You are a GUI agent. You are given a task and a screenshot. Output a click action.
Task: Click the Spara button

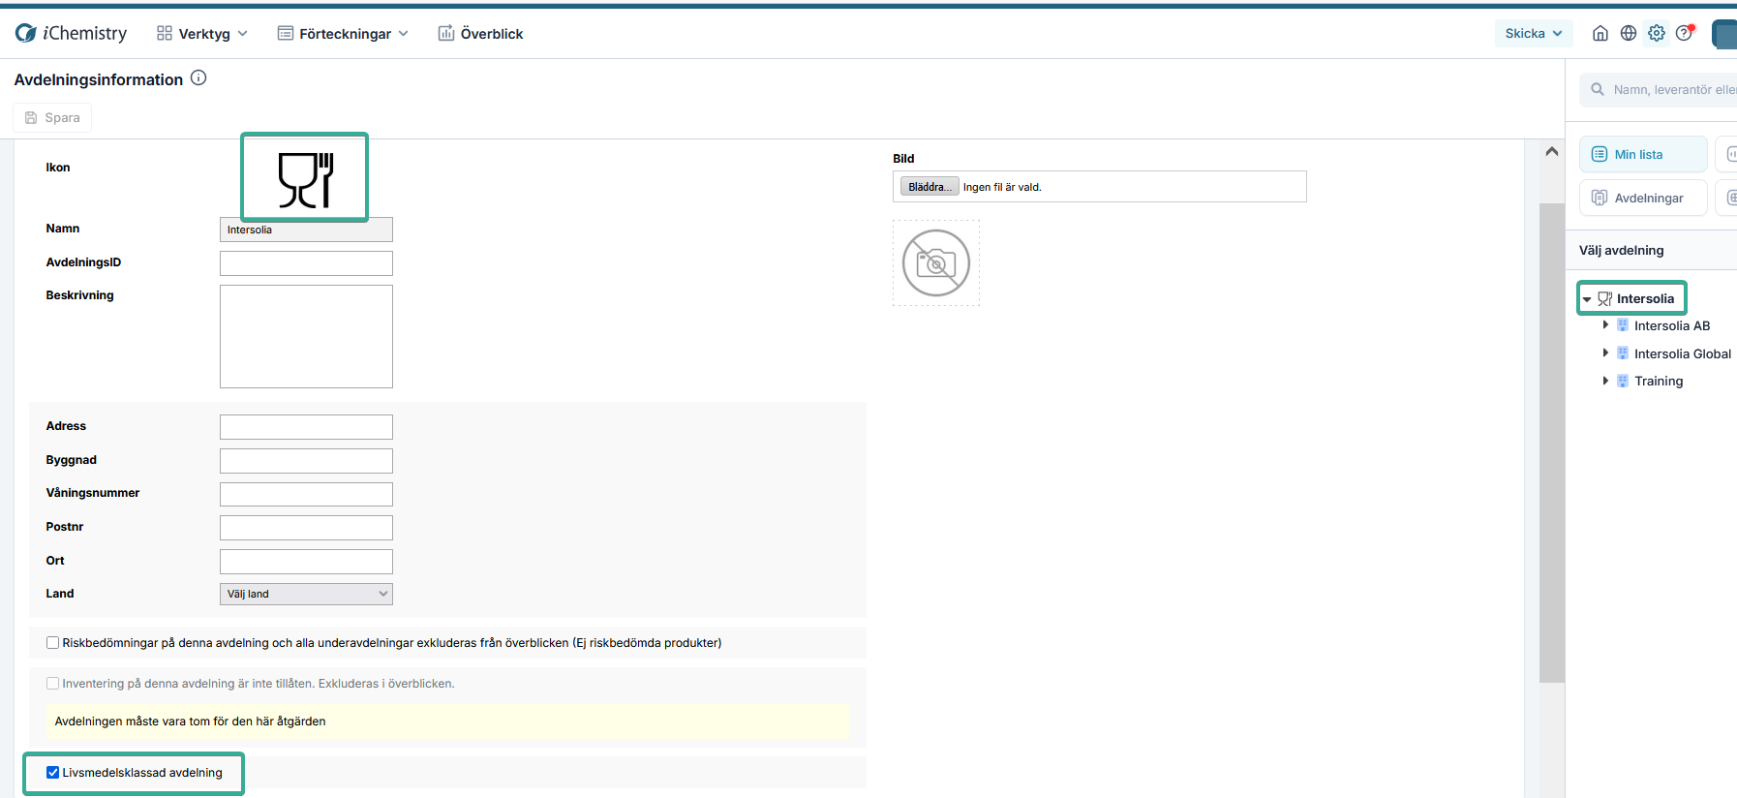(52, 117)
